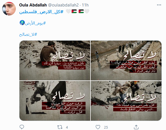Open the @oulaabdallah2 handle link
Viewport: 166px width, 130px height.
click(x=63, y=5)
